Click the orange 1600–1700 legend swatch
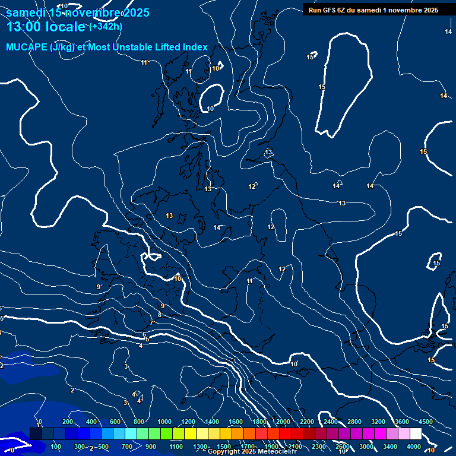 (x=237, y=433)
